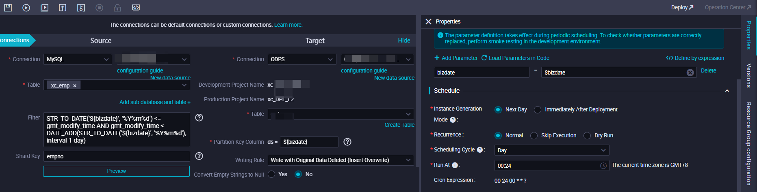Click the help icon beside the Filter field
This screenshot has height=192, width=757.
coord(199,117)
